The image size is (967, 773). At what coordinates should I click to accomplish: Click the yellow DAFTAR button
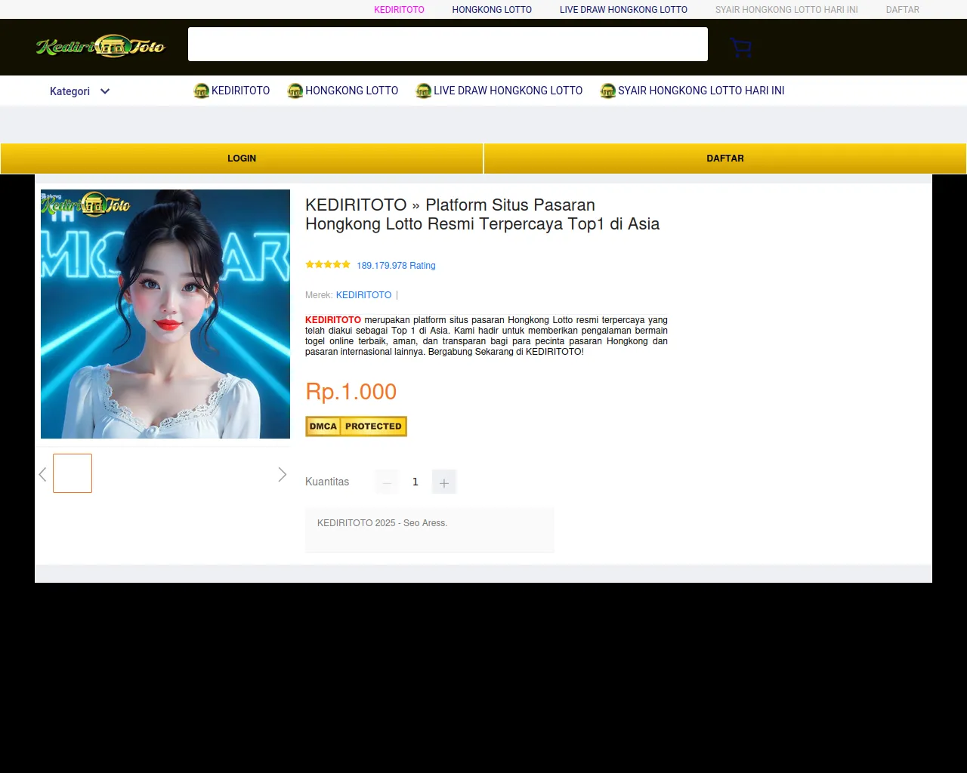(725, 159)
